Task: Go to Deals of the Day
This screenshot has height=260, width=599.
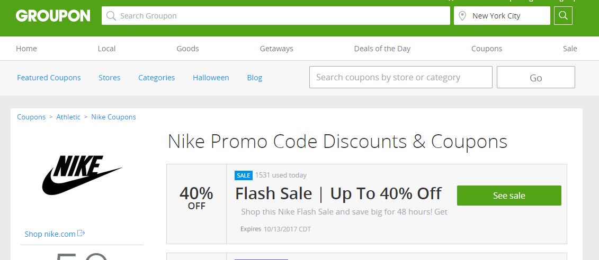Action: (382, 49)
